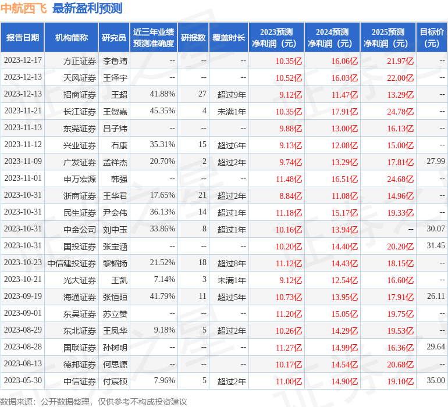Click the 中航西飞 stock name title
The height and width of the screenshot is (407, 448).
[x=24, y=8]
